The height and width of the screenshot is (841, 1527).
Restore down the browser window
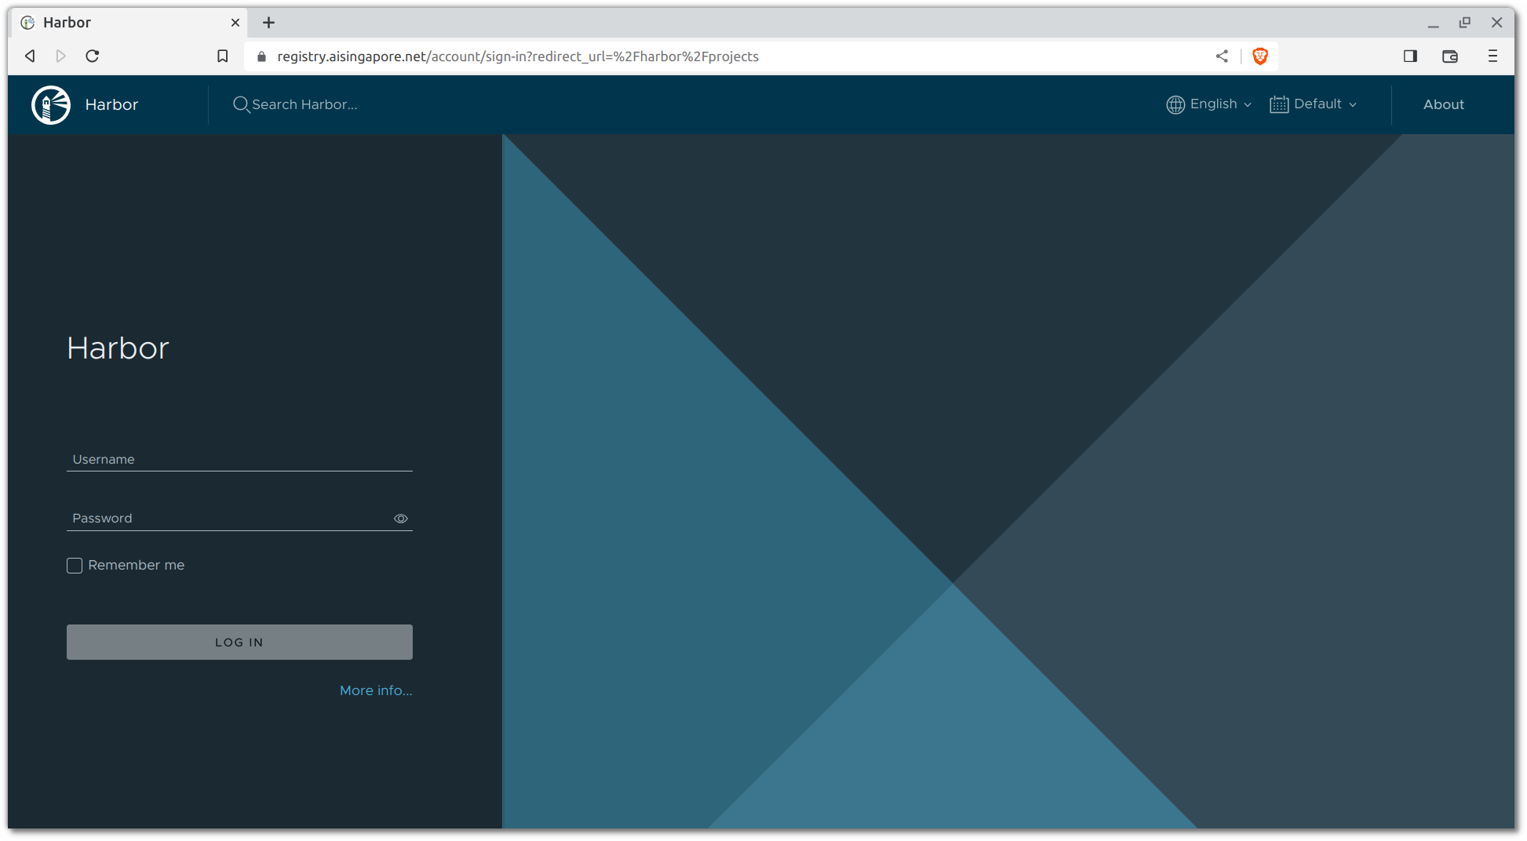point(1464,23)
